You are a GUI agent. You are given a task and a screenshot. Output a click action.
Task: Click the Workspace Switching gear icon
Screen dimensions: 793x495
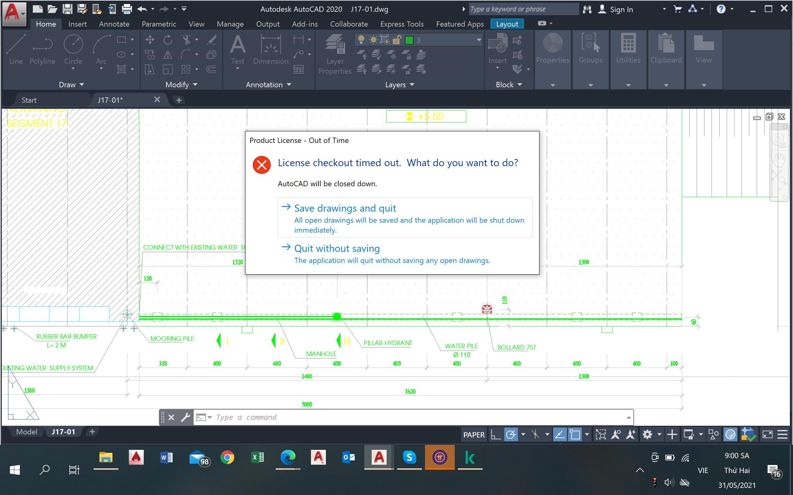tap(647, 434)
